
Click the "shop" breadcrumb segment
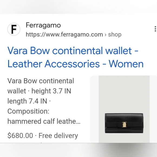pyautogui.click(x=115, y=35)
